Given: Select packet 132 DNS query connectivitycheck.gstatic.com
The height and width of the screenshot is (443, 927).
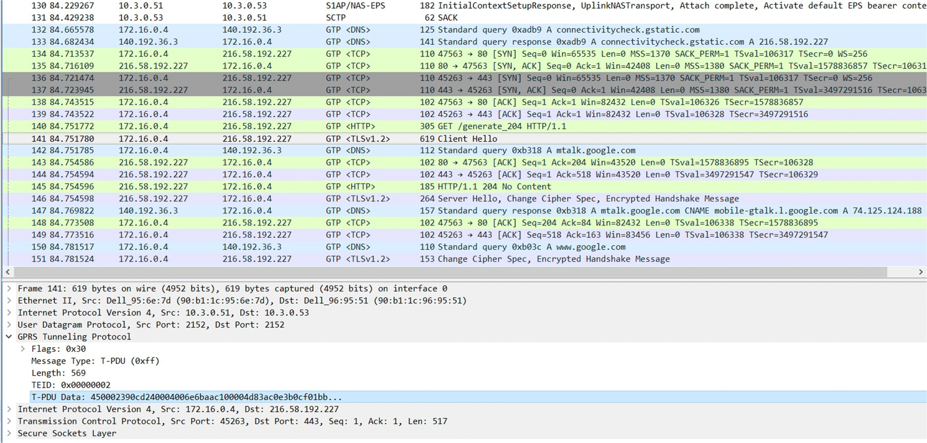Looking at the screenshot, I should [465, 30].
